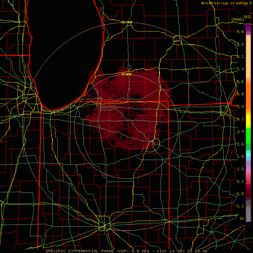Click the 50 NMI range ring label
This screenshot has width=253, height=253.
pyautogui.click(x=126, y=74)
